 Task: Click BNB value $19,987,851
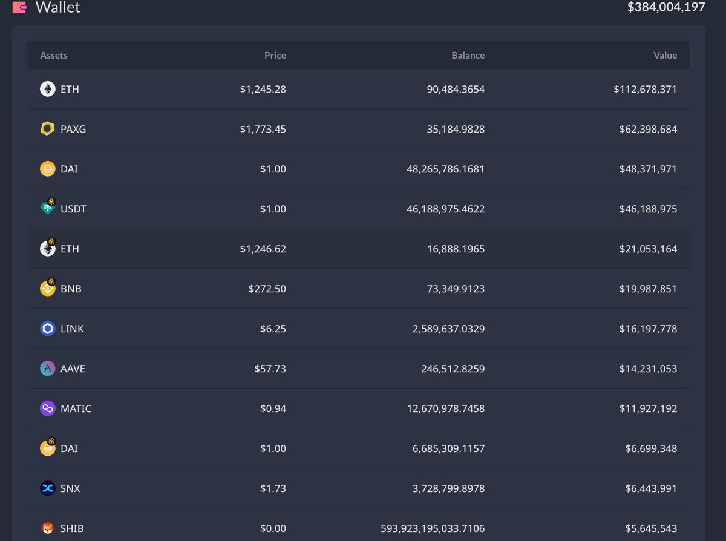649,289
